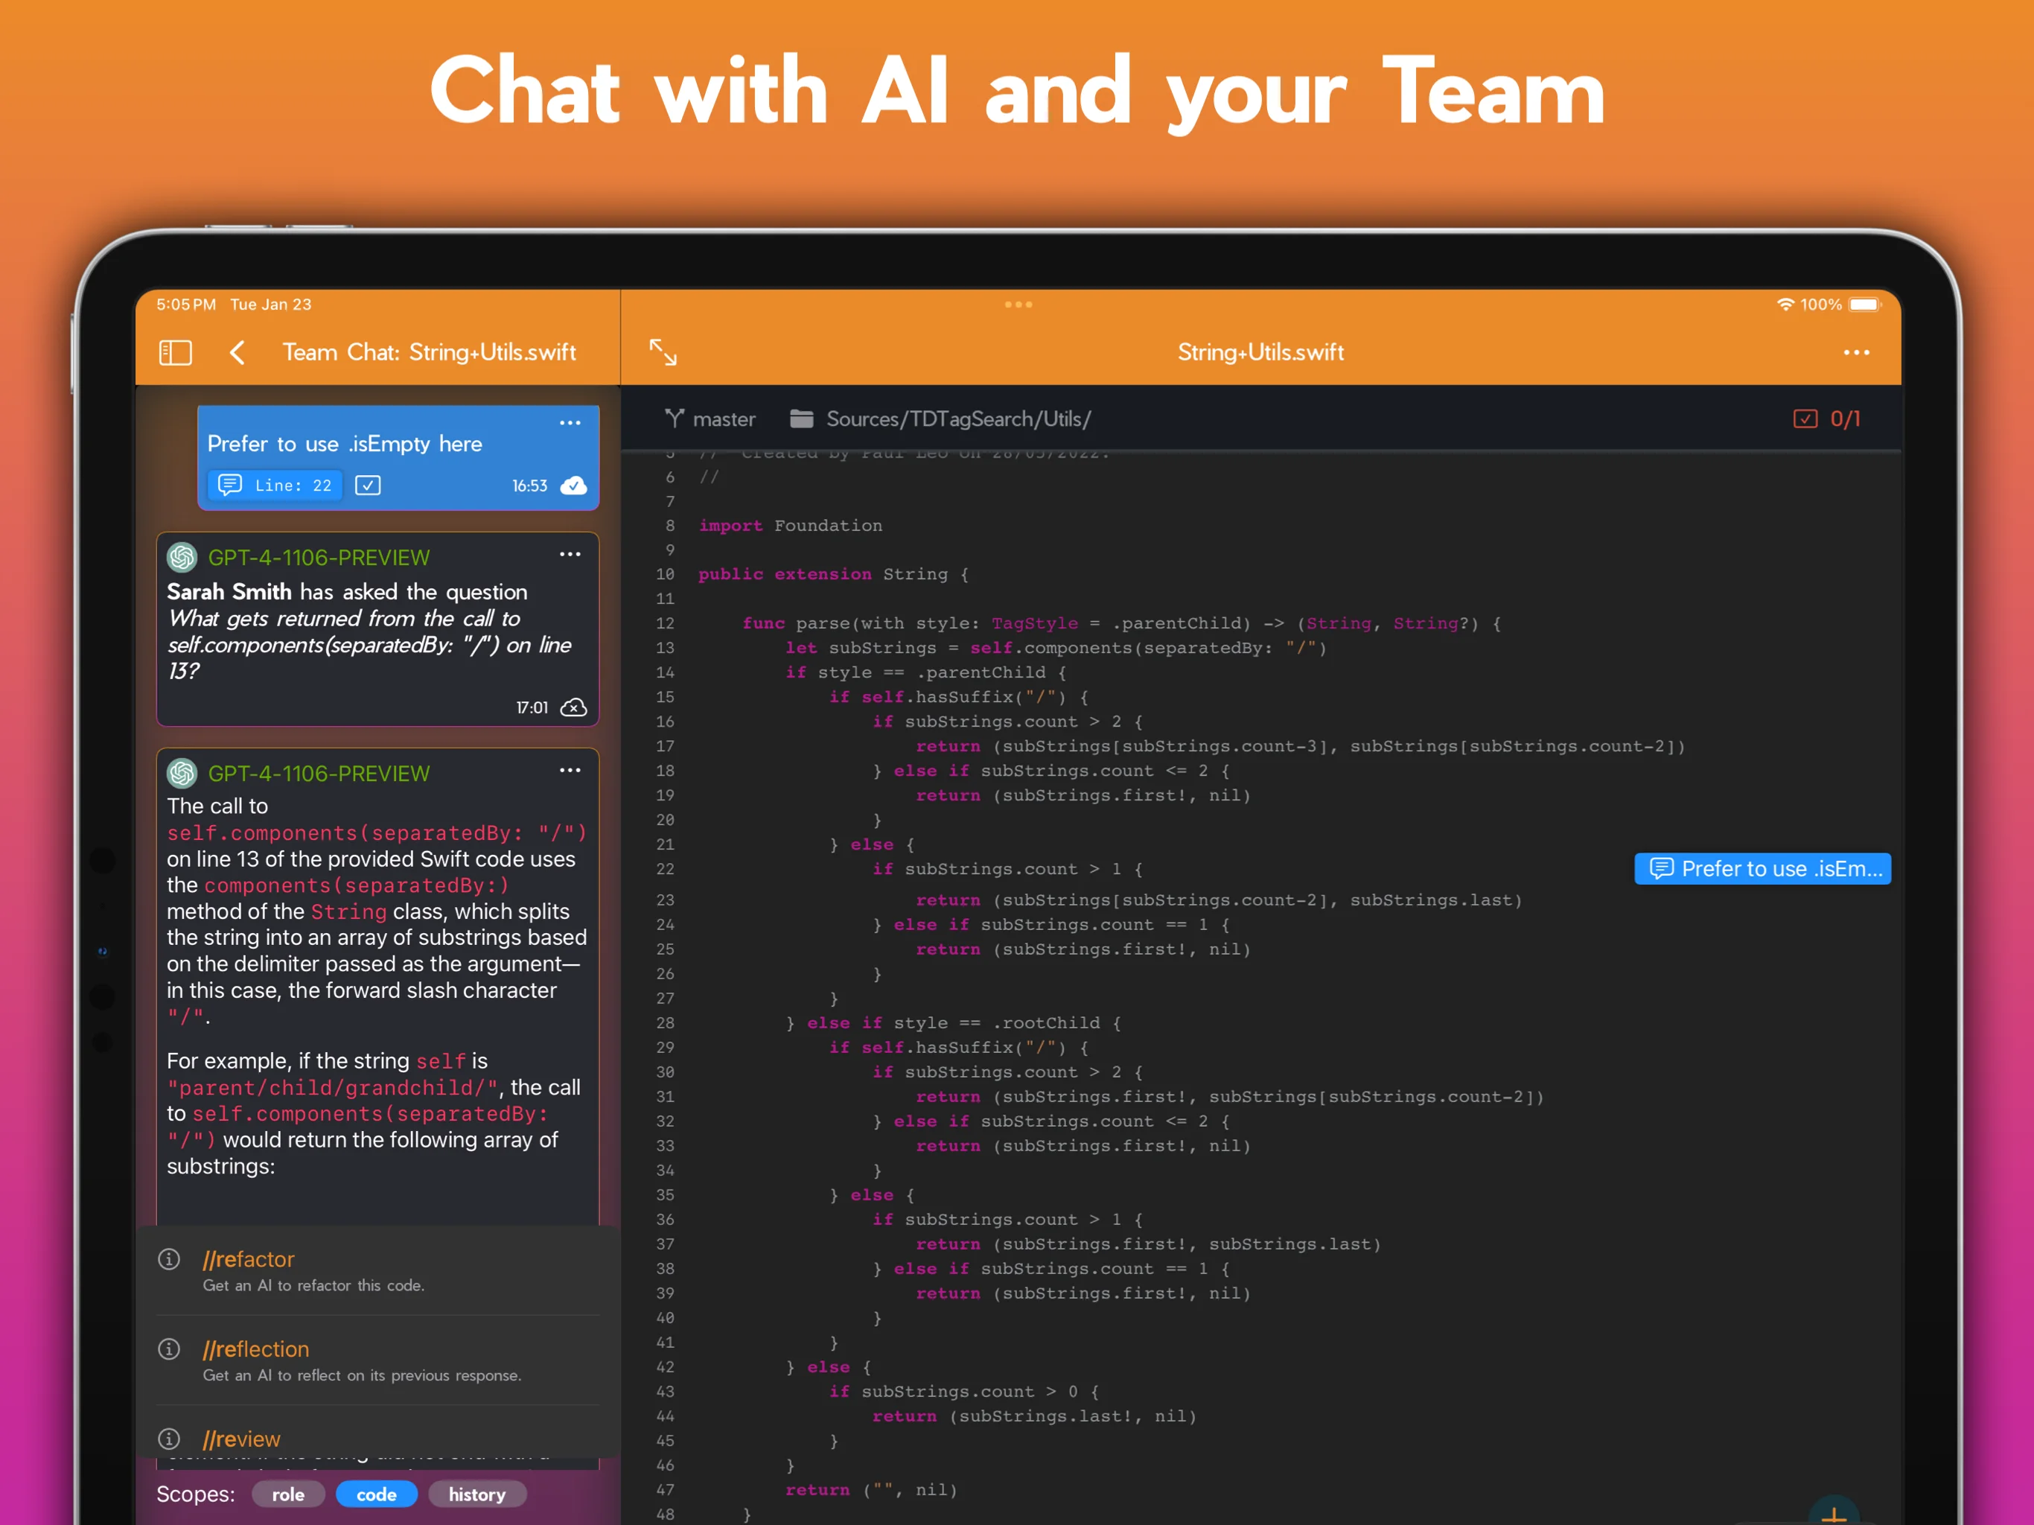2034x1525 pixels.
Task: Open the 0/1 resolved tasks counter
Action: click(1826, 419)
